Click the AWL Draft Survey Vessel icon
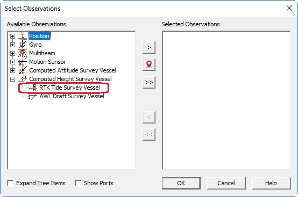This screenshot has height=197, width=298. click(x=33, y=96)
